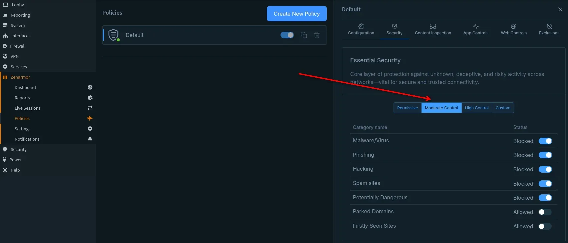Click the Help lifebuoy icon
The height and width of the screenshot is (243, 568).
click(5, 170)
